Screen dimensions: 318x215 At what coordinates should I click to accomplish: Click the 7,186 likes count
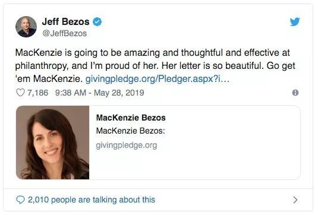coord(37,93)
